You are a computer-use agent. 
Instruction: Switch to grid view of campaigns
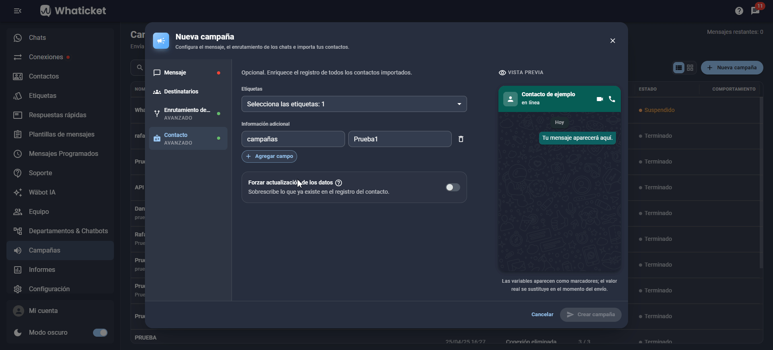[x=690, y=68]
